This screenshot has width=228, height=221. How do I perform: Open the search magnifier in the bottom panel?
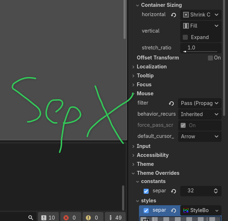click(x=31, y=217)
